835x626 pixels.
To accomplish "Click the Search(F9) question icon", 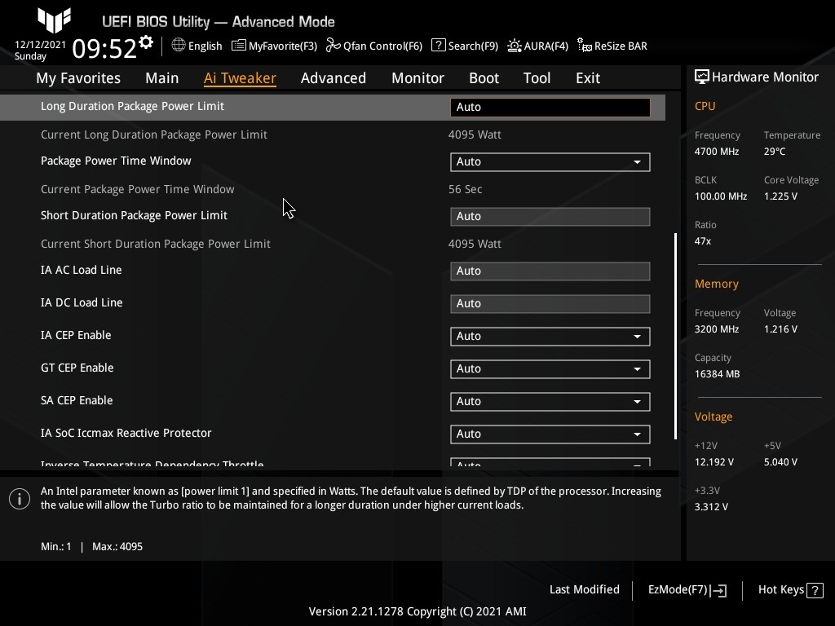I will tap(438, 46).
